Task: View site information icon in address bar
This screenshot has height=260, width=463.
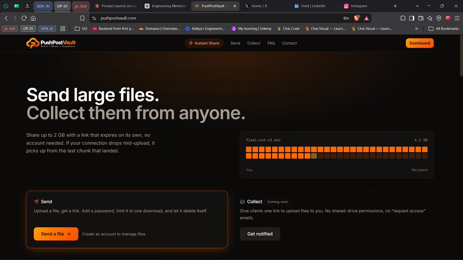Action: 95,18
